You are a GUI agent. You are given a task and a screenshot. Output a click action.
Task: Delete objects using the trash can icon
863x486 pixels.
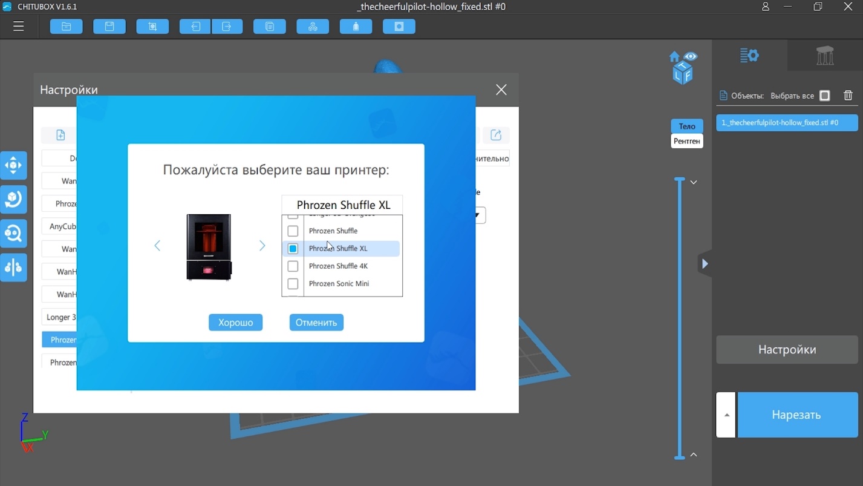coord(848,96)
